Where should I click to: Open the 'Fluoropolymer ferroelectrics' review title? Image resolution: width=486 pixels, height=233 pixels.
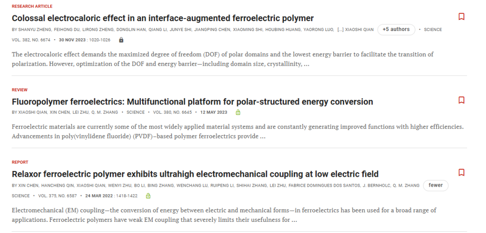tap(192, 102)
